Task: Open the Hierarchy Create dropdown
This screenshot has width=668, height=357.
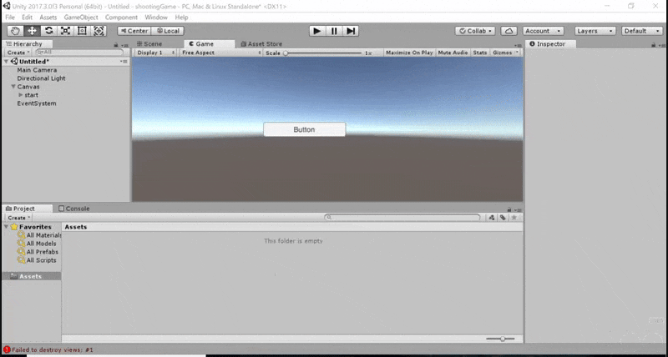Action: tap(18, 53)
